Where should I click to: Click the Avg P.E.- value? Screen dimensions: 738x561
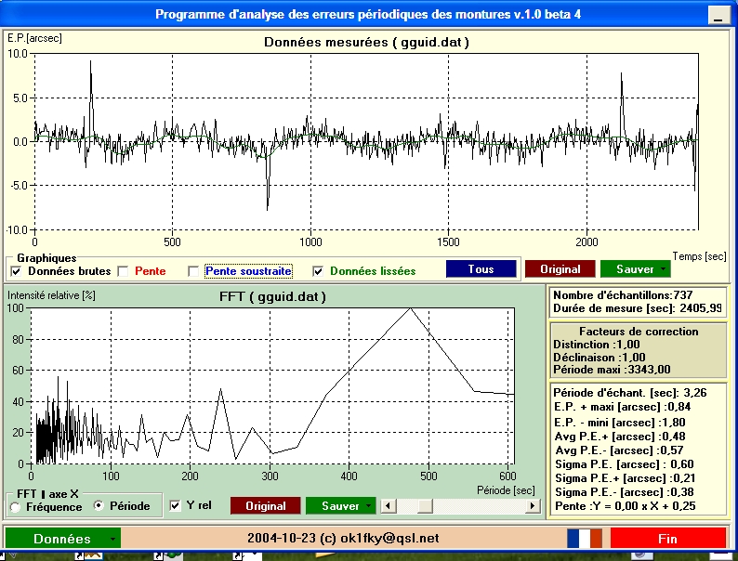coord(619,450)
